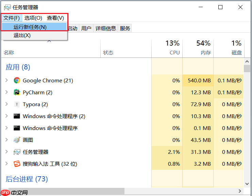This screenshot has width=252, height=196.
Task: Choose 退出(X) from the File menu
Action: tap(34, 35)
